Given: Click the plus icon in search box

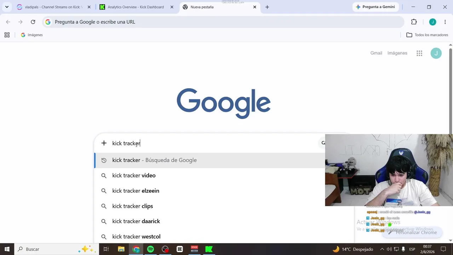Looking at the screenshot, I should 104,143.
